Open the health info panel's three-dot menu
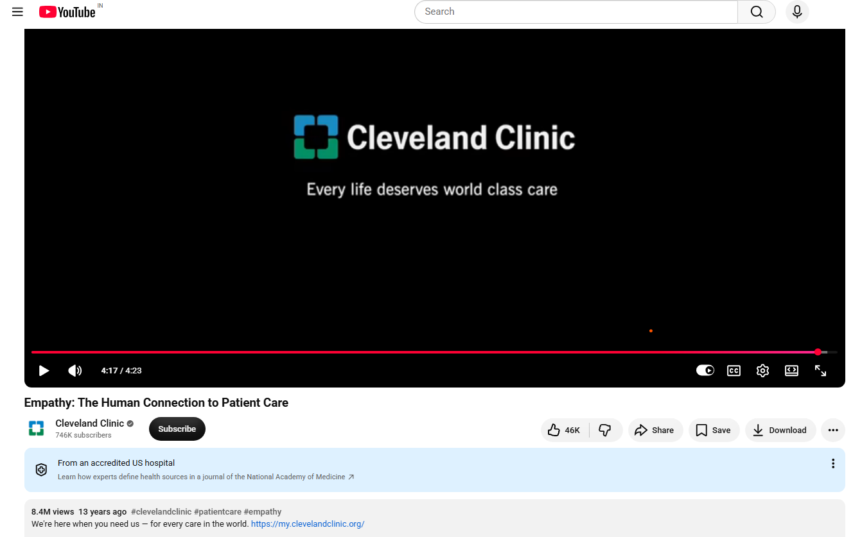 tap(833, 463)
